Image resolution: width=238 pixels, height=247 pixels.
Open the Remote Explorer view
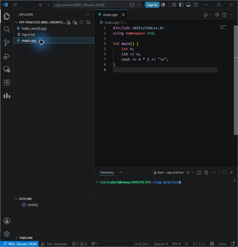[7, 69]
